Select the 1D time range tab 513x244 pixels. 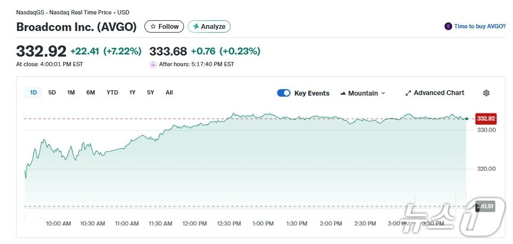(33, 92)
